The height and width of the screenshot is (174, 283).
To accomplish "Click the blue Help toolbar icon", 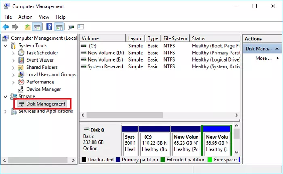I will coord(49,27).
